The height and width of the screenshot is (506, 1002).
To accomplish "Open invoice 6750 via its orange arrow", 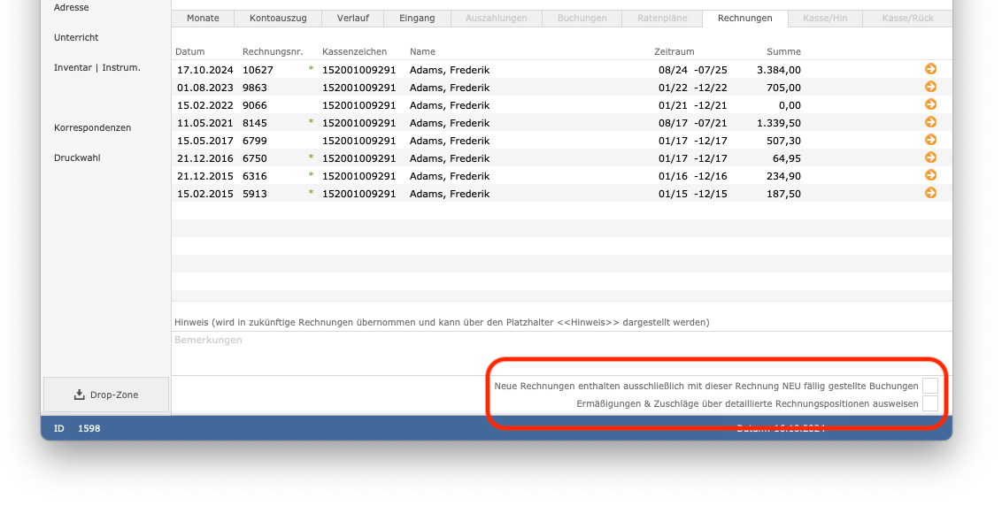I will coord(930,157).
